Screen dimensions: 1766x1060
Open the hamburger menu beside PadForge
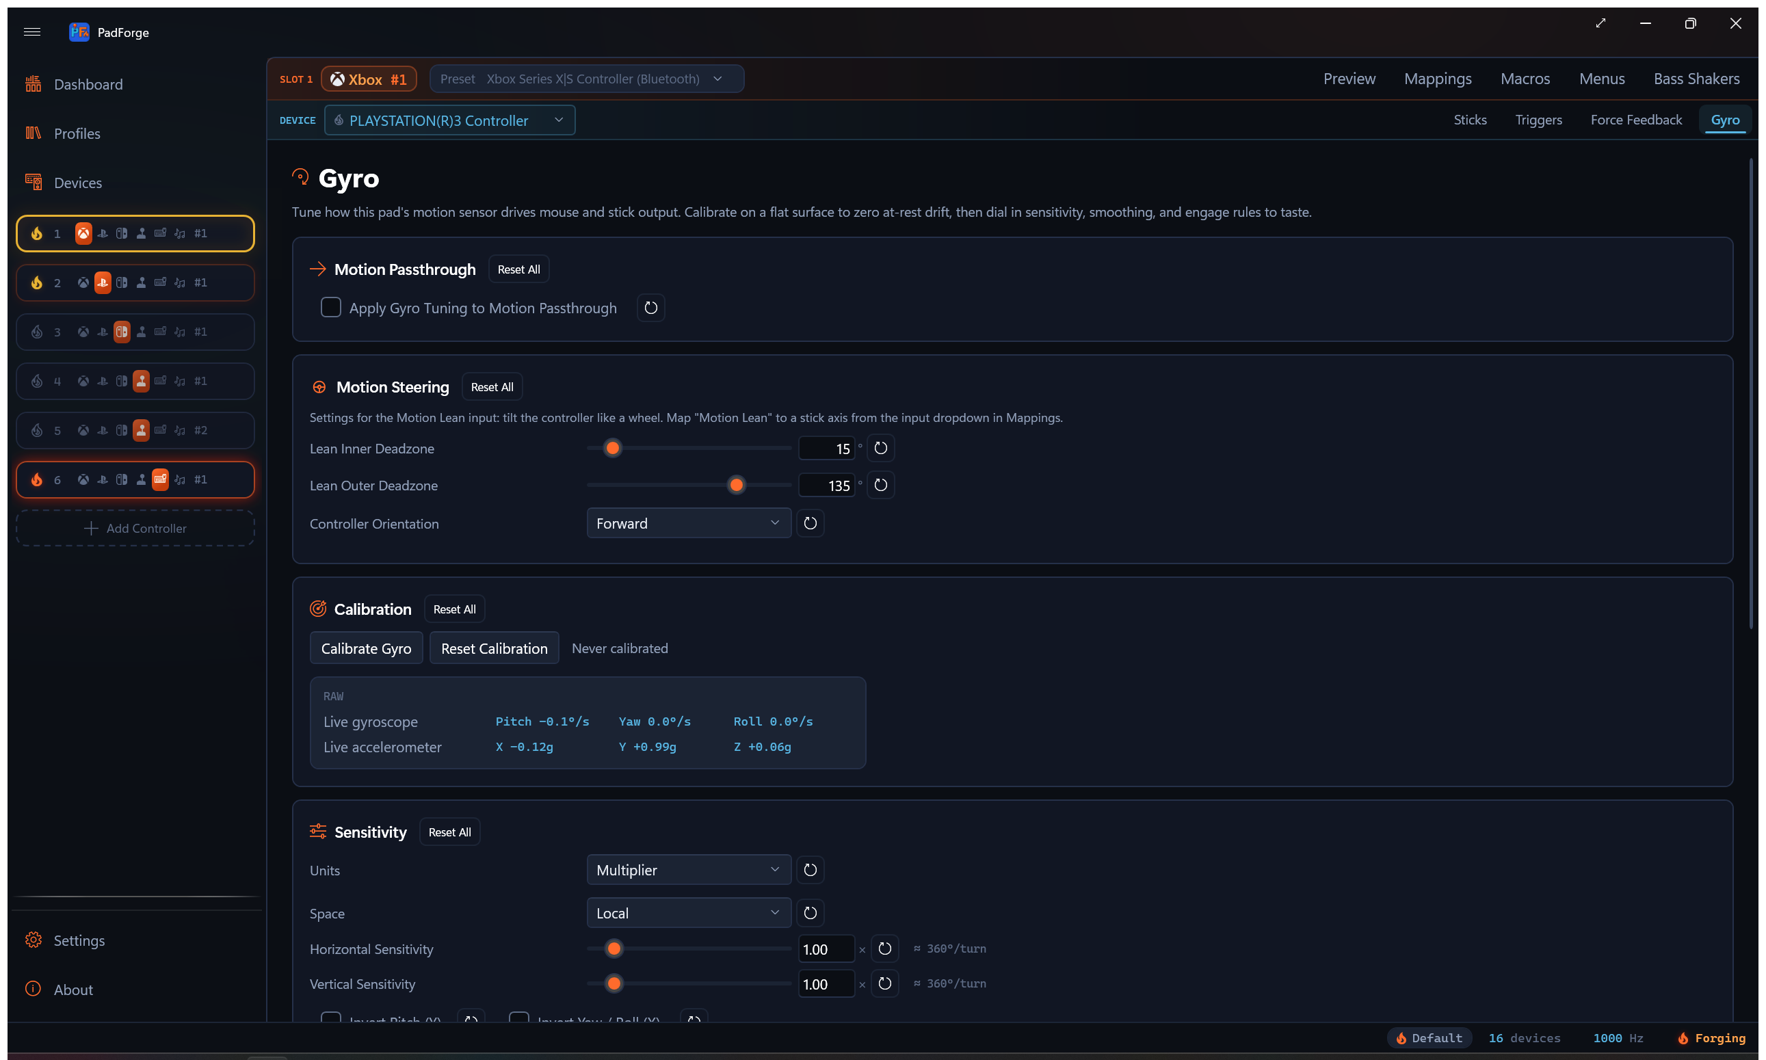32,31
